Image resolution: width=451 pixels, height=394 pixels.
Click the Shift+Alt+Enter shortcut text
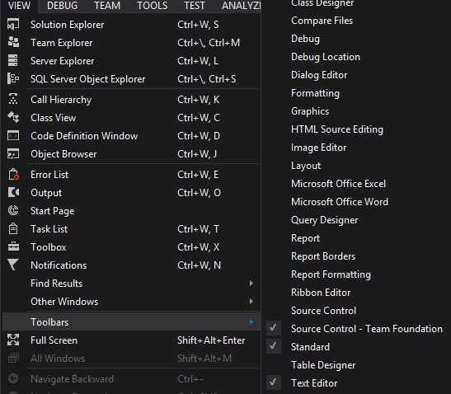point(211,340)
